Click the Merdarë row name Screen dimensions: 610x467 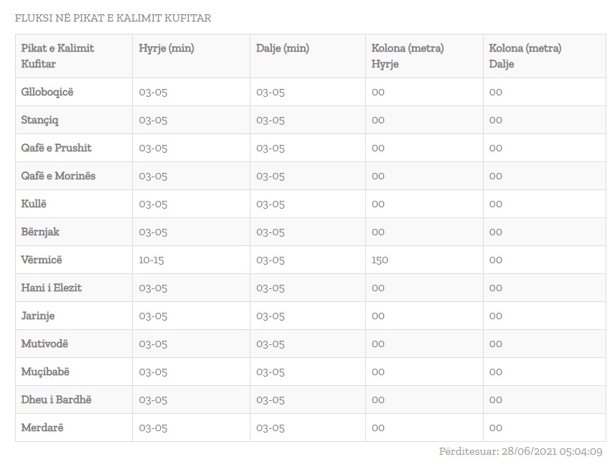[x=42, y=428]
